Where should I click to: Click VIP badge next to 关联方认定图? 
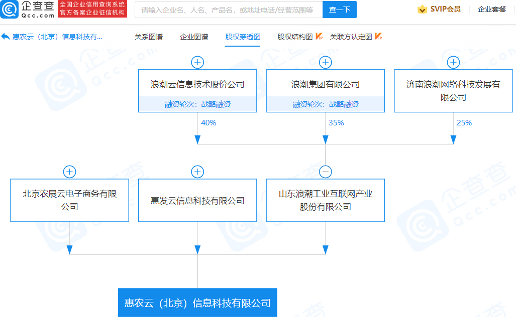[378, 37]
